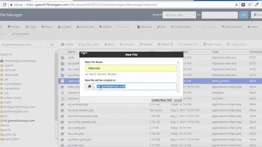The height and width of the screenshot is (147, 262).
Task: Click the eyedropper extension icon
Action: click(x=257, y=4)
